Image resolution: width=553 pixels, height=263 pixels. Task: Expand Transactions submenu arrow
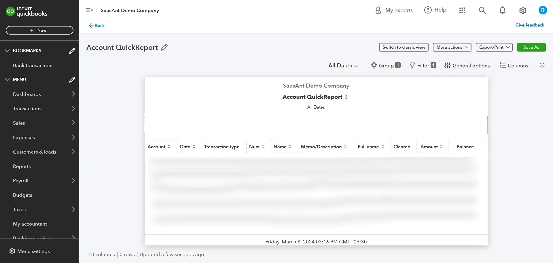tap(73, 109)
